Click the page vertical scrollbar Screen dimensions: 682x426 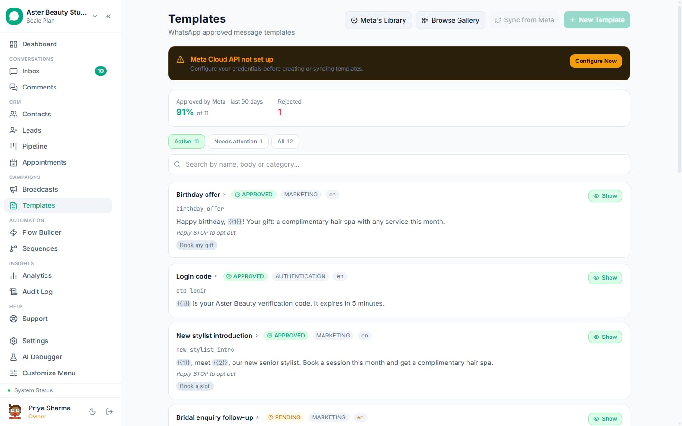tap(680, 90)
